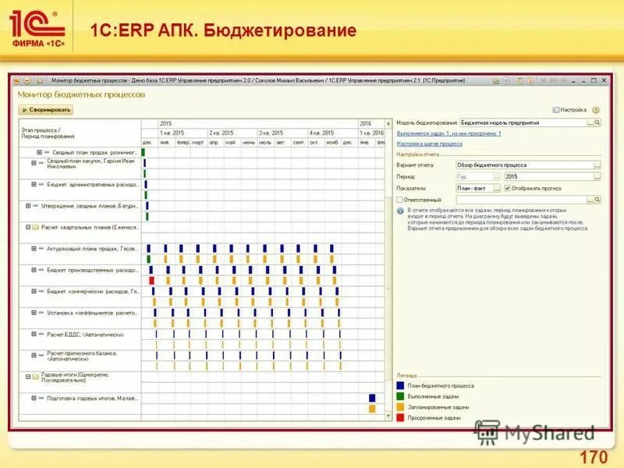
Task: Click red legend swatch Просроченные задачи
Action: [400, 418]
